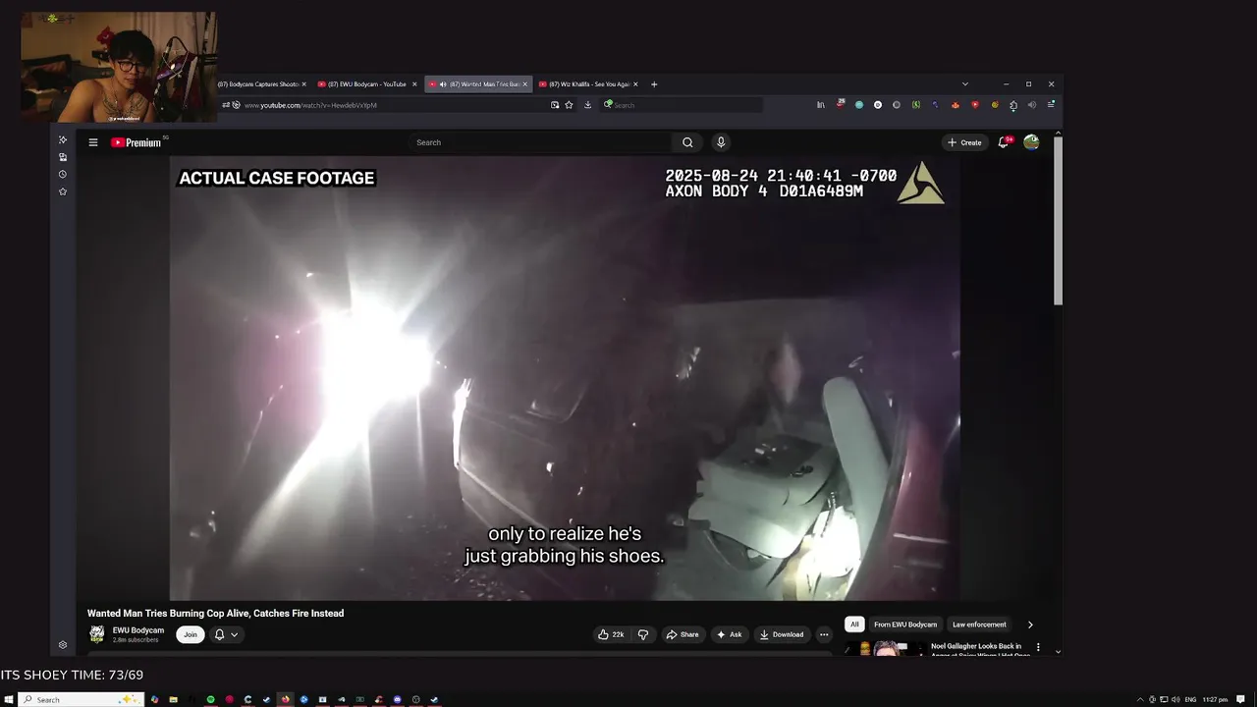This screenshot has width=1257, height=707.
Task: Bookmark this page with the star icon
Action: coord(569,105)
